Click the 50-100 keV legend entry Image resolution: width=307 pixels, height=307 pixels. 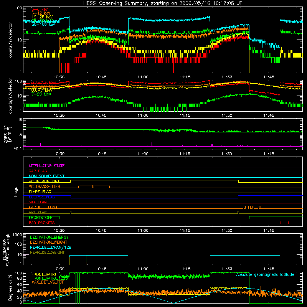[x=43, y=25]
